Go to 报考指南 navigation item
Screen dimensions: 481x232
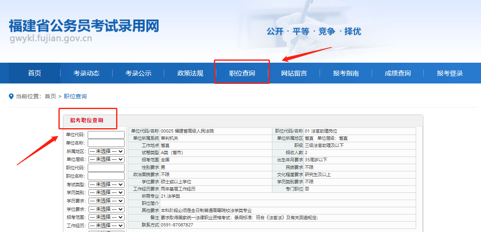pos(346,73)
